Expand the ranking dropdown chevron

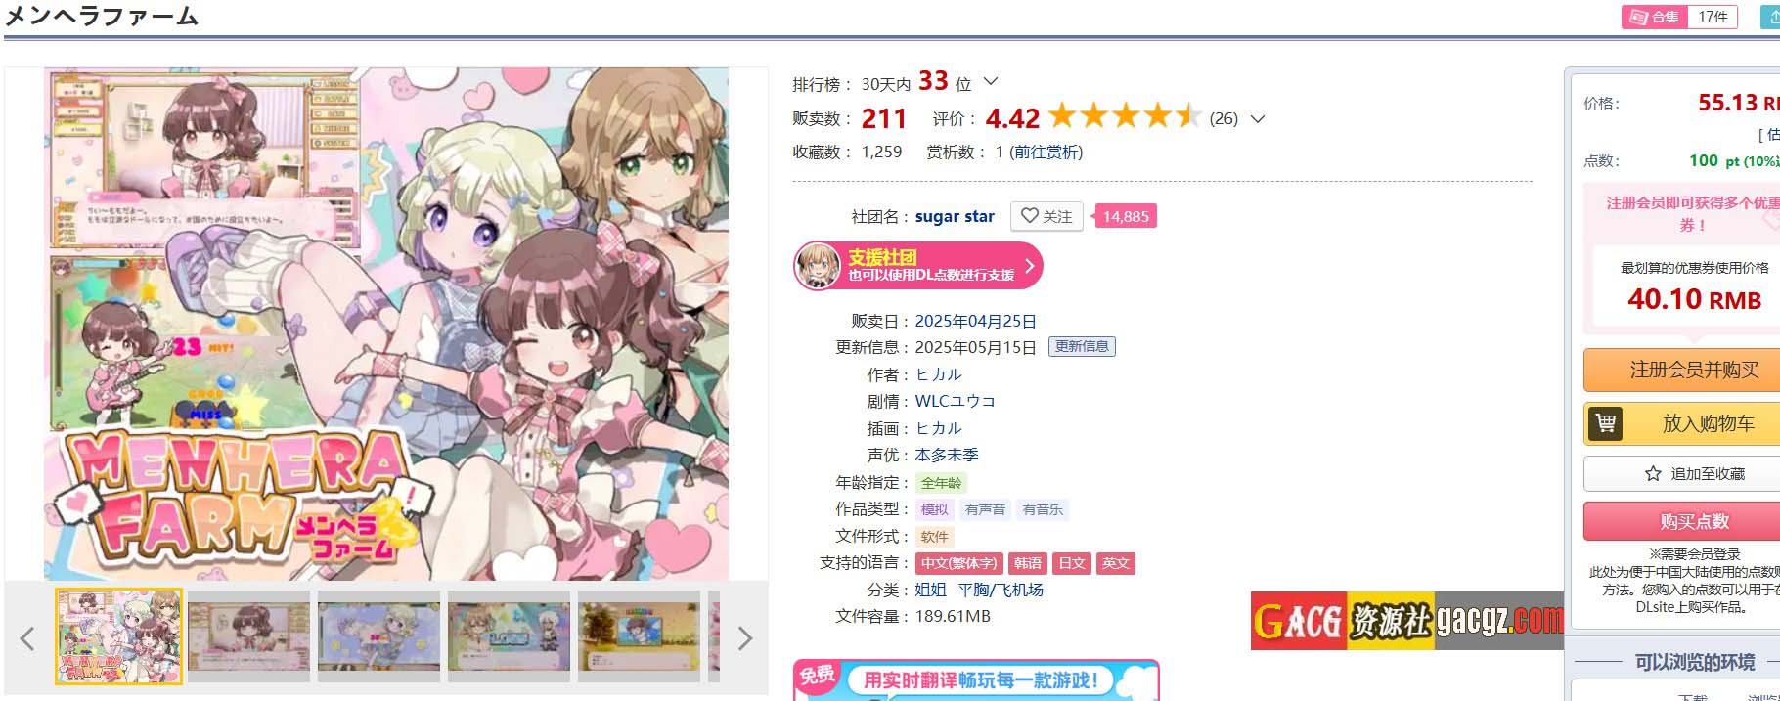click(x=991, y=81)
